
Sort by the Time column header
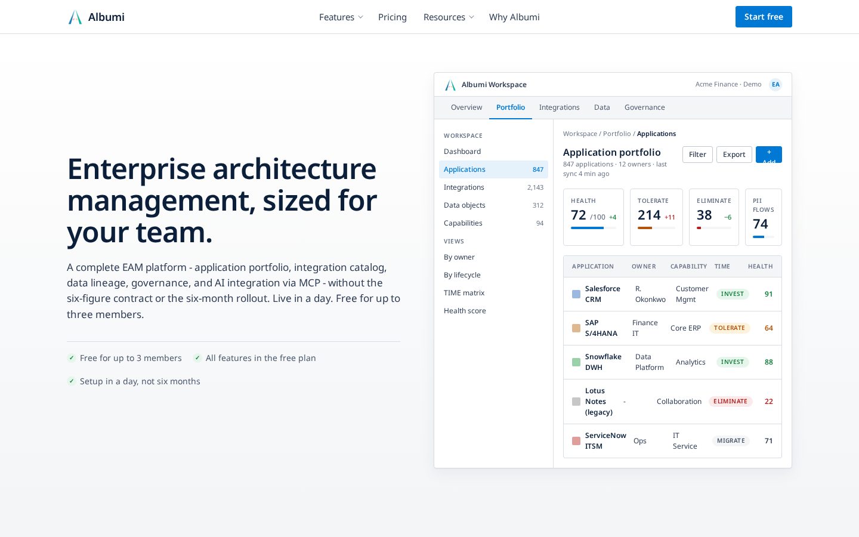[x=722, y=267]
